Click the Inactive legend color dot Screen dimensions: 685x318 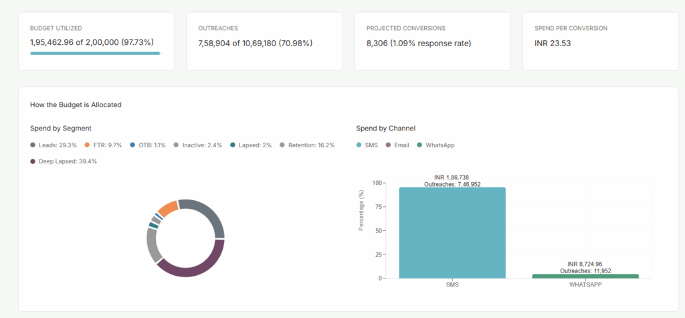pos(176,145)
